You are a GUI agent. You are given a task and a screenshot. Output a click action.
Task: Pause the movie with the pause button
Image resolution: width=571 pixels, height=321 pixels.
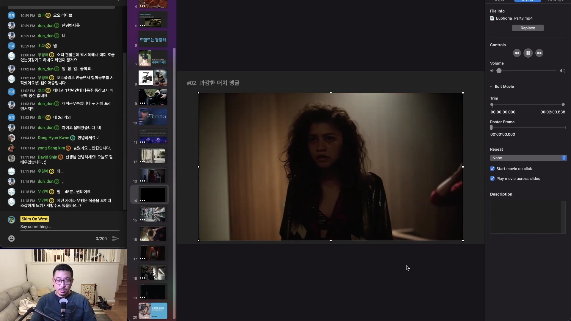(528, 53)
